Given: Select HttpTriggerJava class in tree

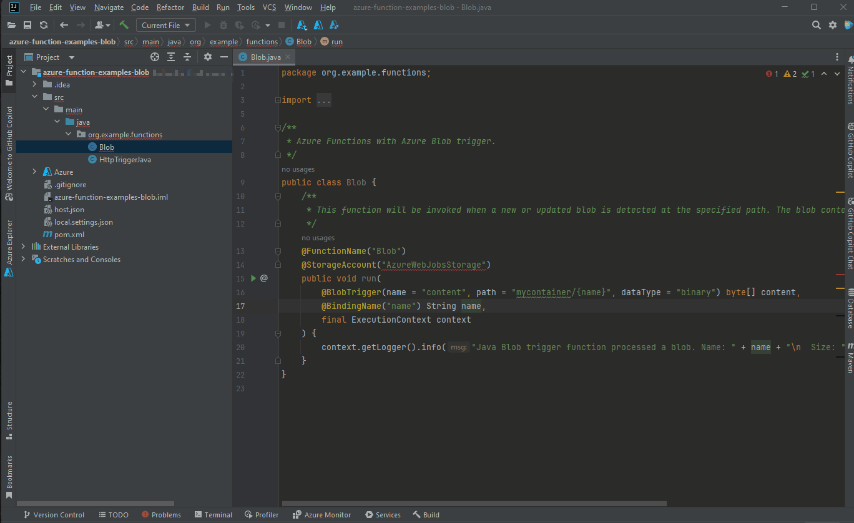Looking at the screenshot, I should coord(125,160).
